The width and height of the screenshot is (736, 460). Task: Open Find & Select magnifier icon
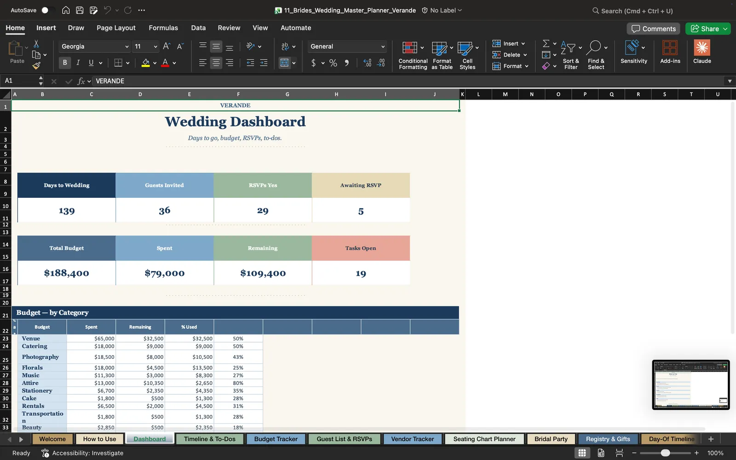point(594,47)
